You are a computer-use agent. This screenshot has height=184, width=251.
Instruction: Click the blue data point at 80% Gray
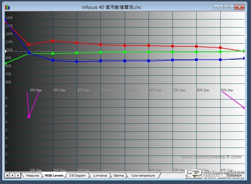(x=197, y=60)
